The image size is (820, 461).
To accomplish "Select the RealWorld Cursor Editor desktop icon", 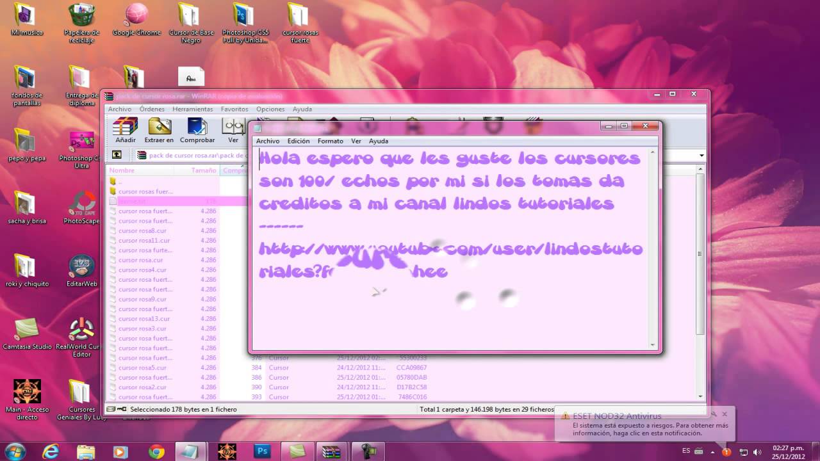I will pyautogui.click(x=81, y=337).
